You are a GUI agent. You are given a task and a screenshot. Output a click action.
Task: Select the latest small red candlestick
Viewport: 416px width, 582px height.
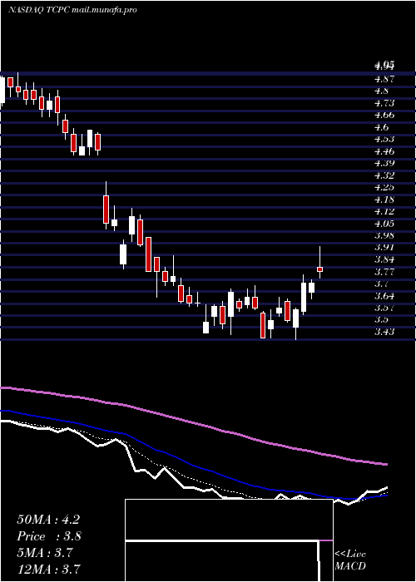point(319,269)
